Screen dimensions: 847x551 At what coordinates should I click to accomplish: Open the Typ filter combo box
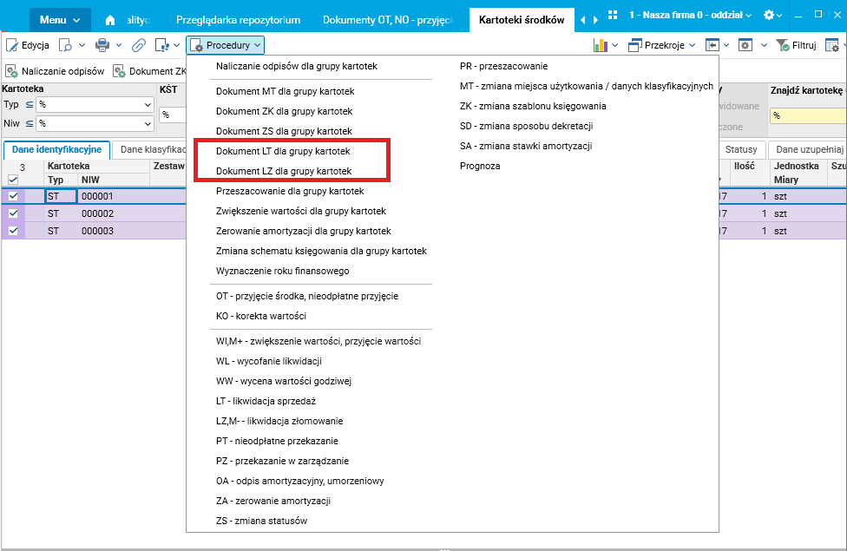coord(95,104)
